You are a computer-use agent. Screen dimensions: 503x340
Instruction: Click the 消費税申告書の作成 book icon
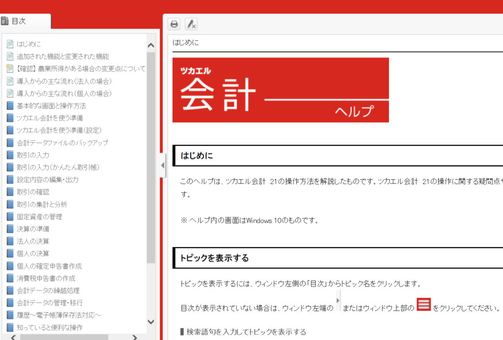(x=10, y=278)
